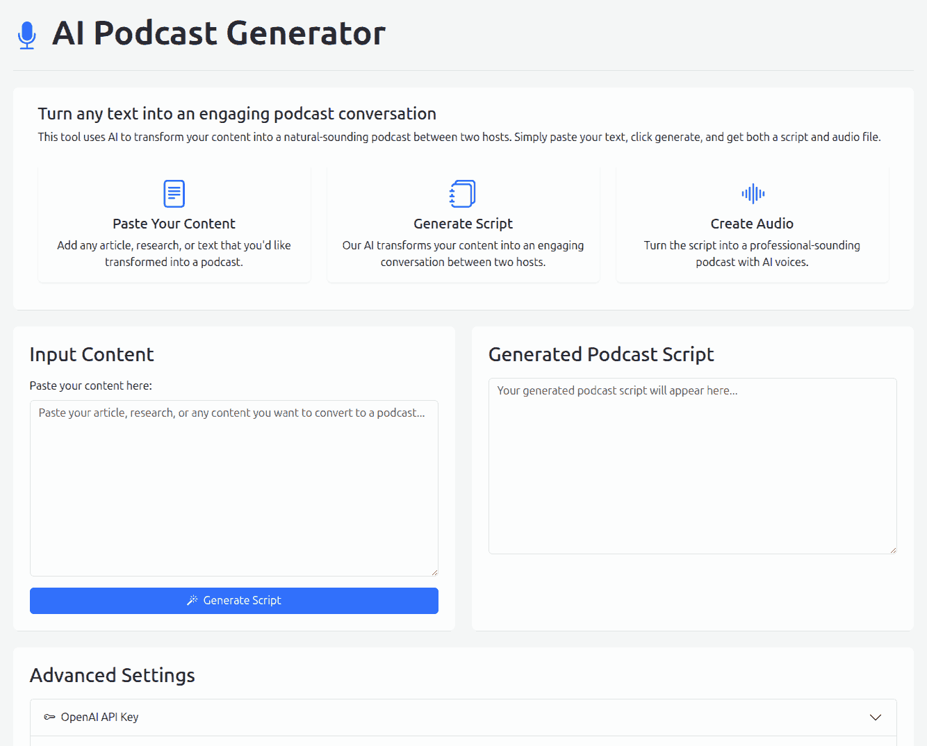Focus the Generated Podcast Script output box
Viewport: 927px width, 746px height.
[x=692, y=465]
